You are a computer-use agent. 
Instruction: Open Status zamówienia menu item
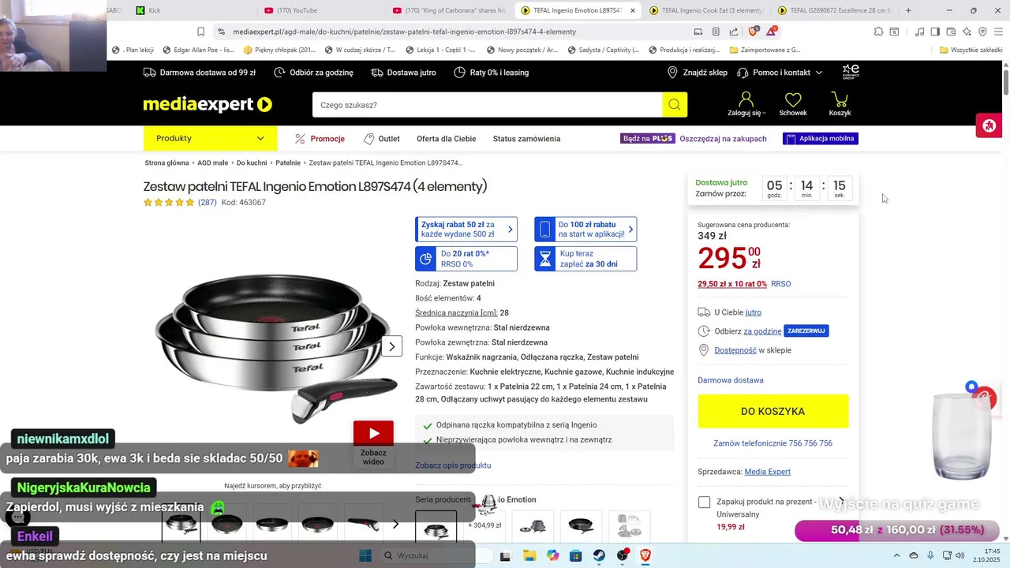(x=526, y=139)
